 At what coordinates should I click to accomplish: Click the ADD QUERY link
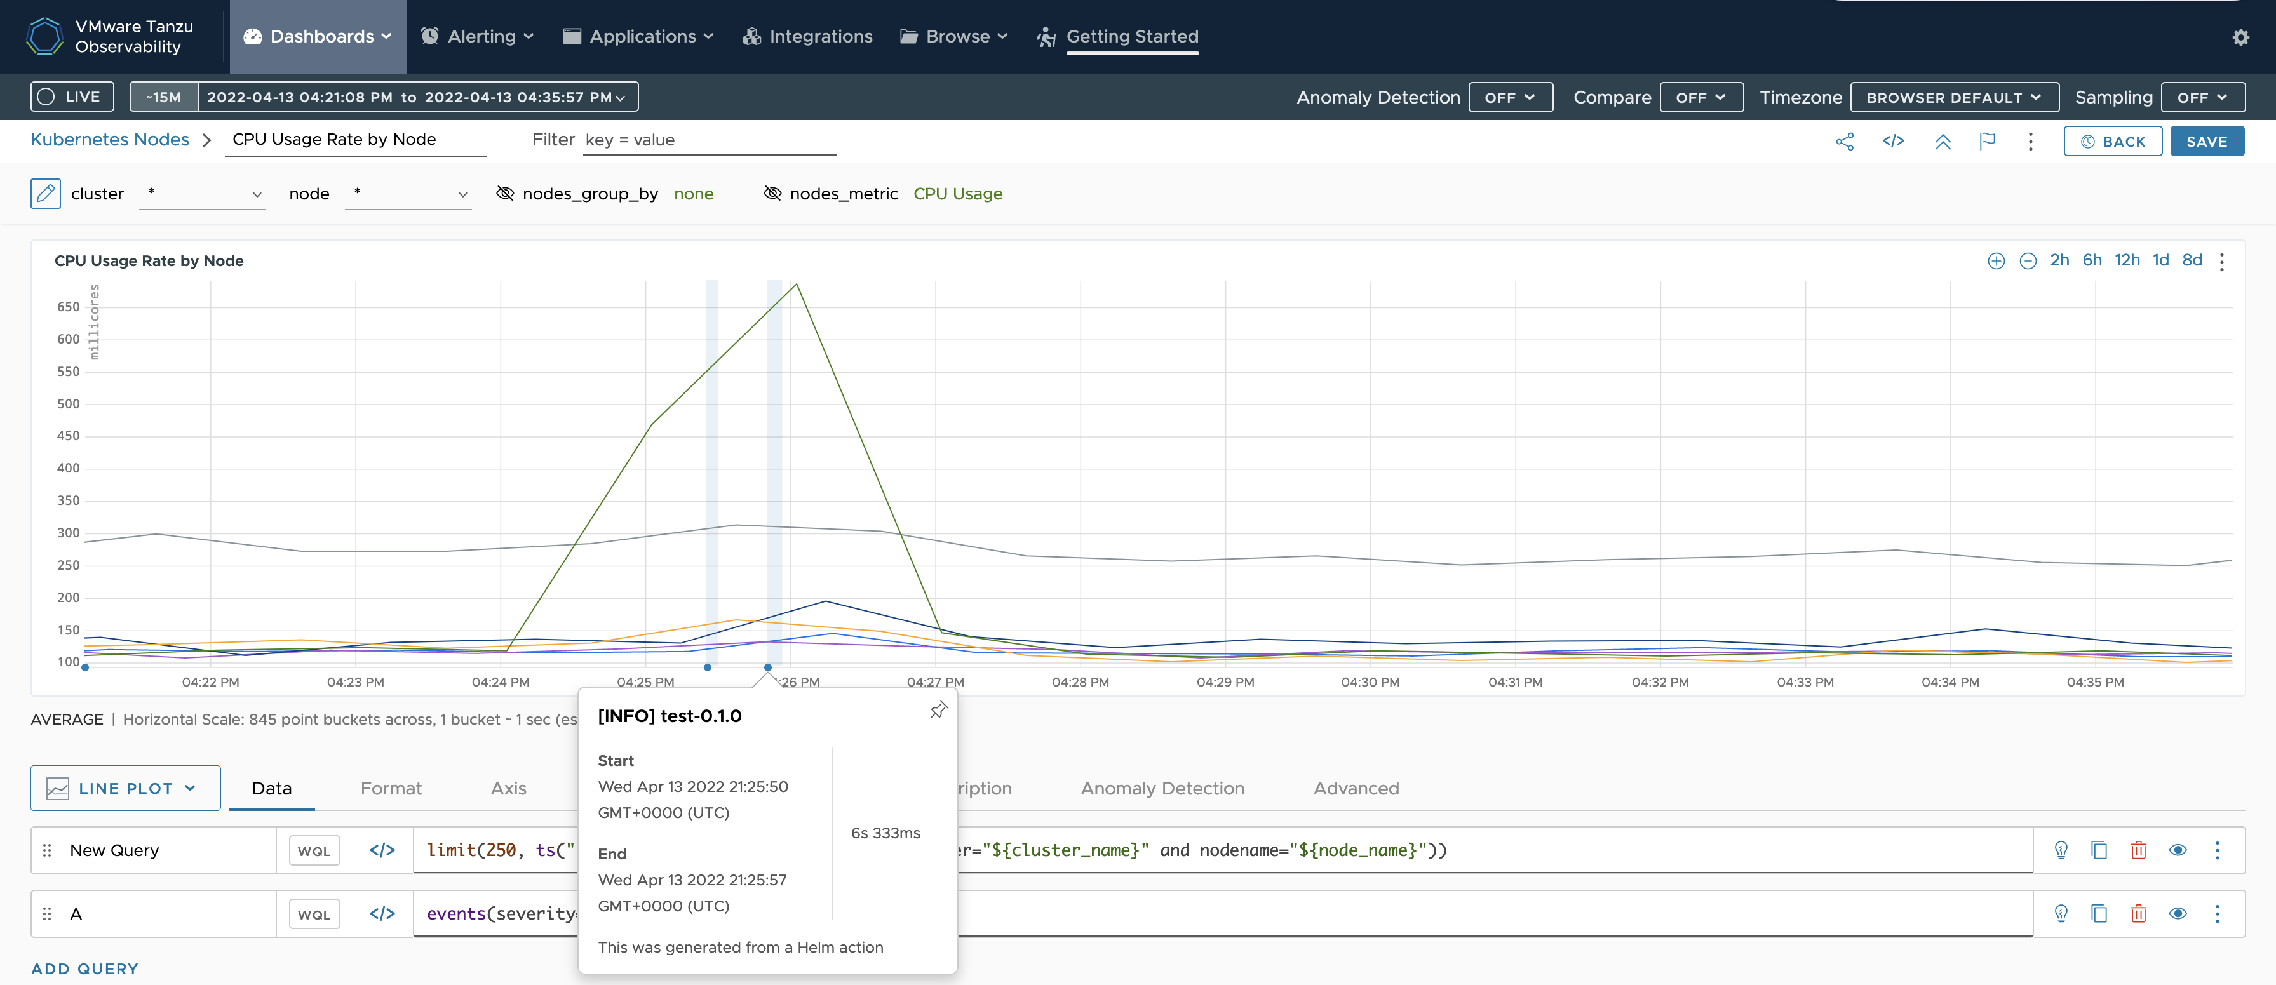(85, 968)
